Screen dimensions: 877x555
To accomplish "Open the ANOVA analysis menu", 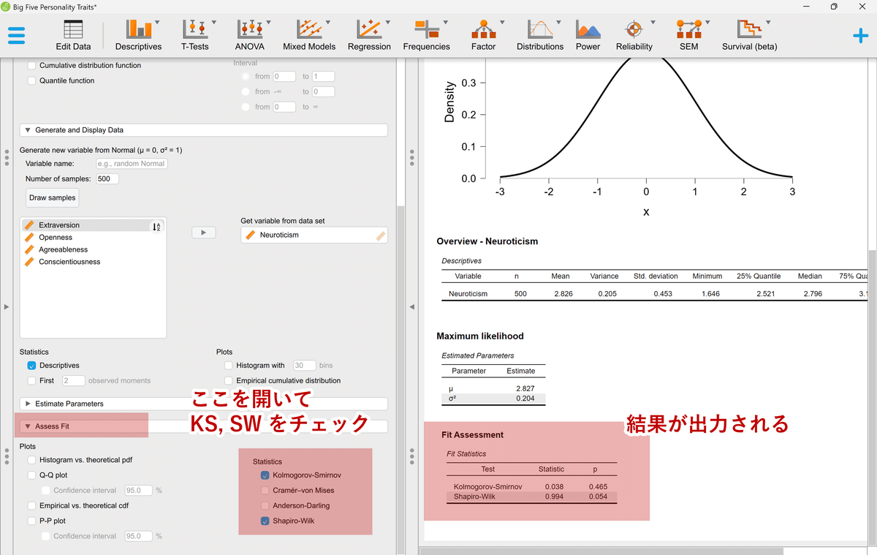I will tap(249, 34).
